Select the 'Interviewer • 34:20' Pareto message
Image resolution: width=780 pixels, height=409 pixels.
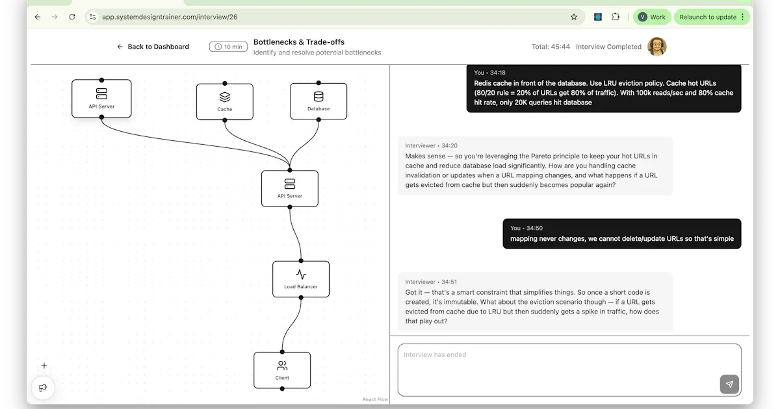535,166
